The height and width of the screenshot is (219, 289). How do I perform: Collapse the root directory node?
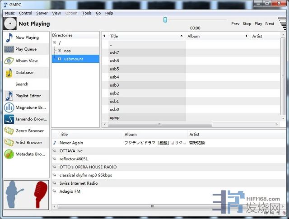[x=54, y=43]
